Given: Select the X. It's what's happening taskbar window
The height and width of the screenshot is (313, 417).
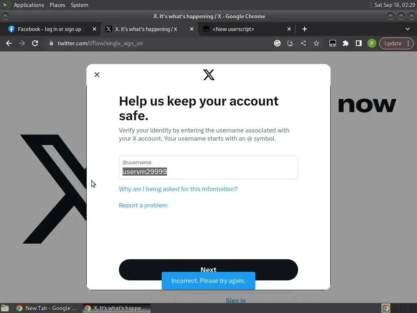Looking at the screenshot, I should 116,308.
